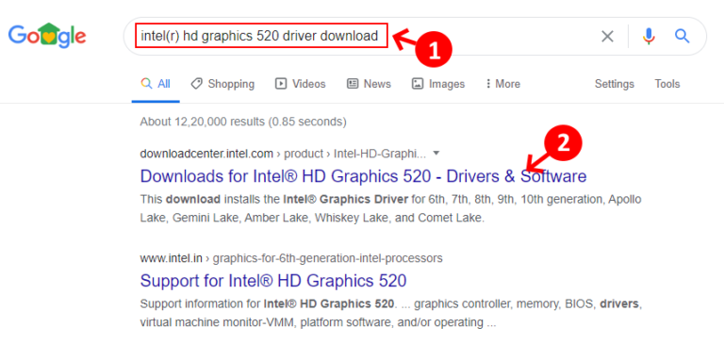Open search Tools
Image resolution: width=724 pixels, height=344 pixels.
[667, 84]
